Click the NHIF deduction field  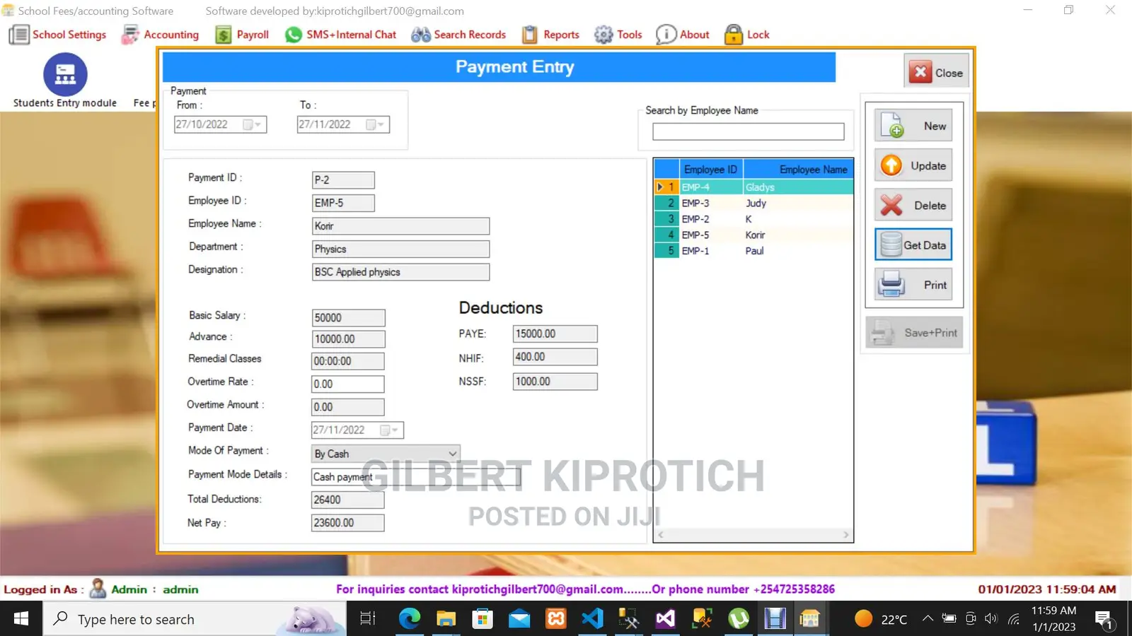[x=555, y=357]
